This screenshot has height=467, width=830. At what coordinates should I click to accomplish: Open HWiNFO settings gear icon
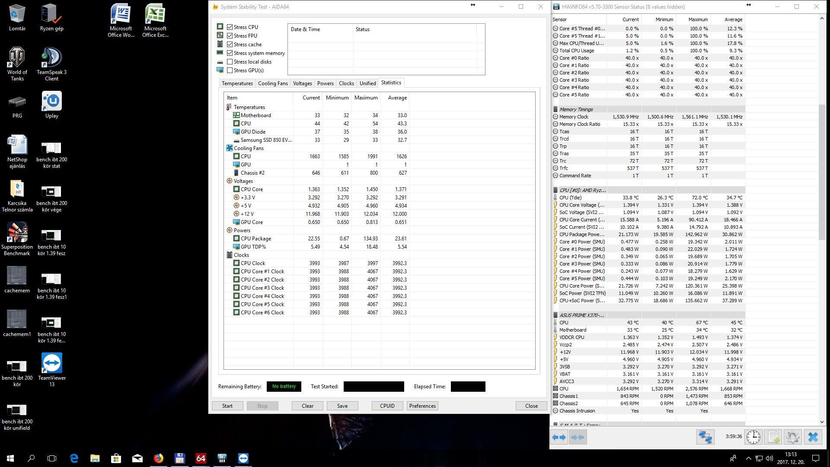coord(793,437)
